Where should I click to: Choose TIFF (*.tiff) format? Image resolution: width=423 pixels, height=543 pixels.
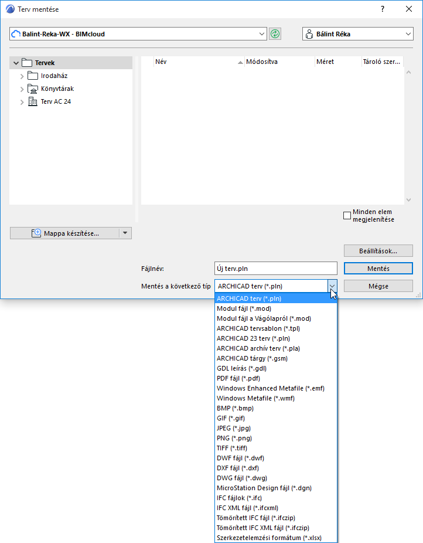pyautogui.click(x=276, y=448)
